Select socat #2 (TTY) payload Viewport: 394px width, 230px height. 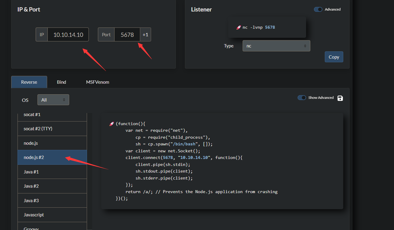[52, 128]
